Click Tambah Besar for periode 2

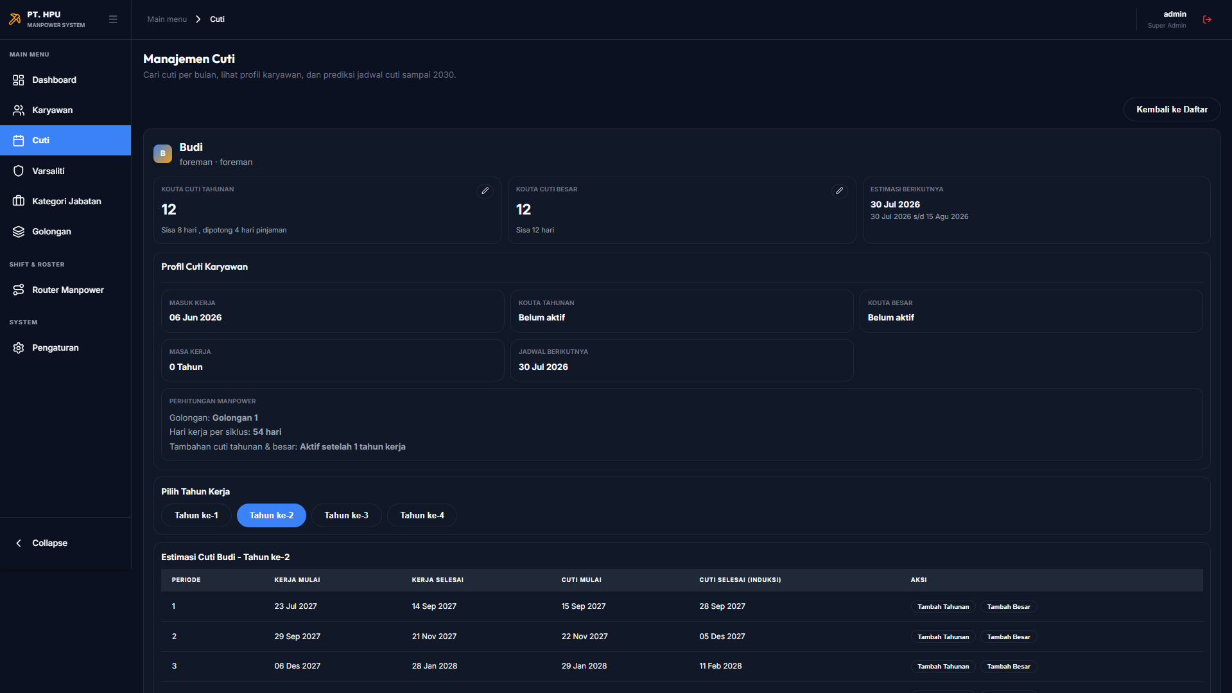[x=1008, y=636]
